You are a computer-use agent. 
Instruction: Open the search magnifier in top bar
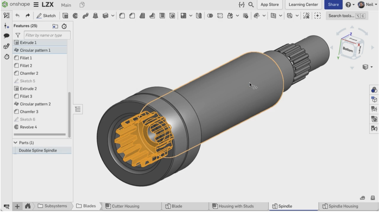(251, 5)
